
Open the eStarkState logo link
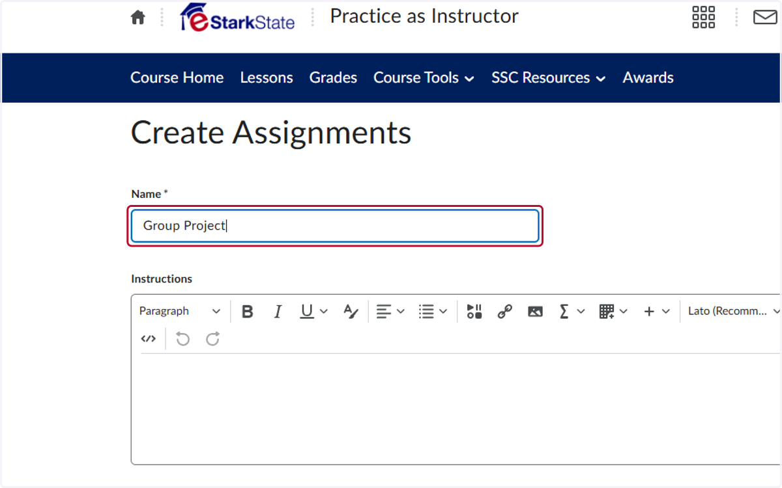click(x=237, y=17)
